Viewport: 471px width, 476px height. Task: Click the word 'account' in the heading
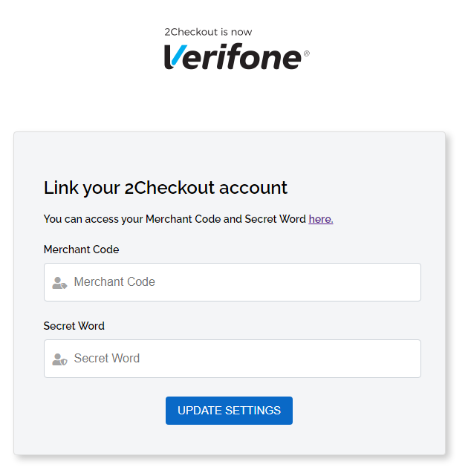tap(253, 188)
